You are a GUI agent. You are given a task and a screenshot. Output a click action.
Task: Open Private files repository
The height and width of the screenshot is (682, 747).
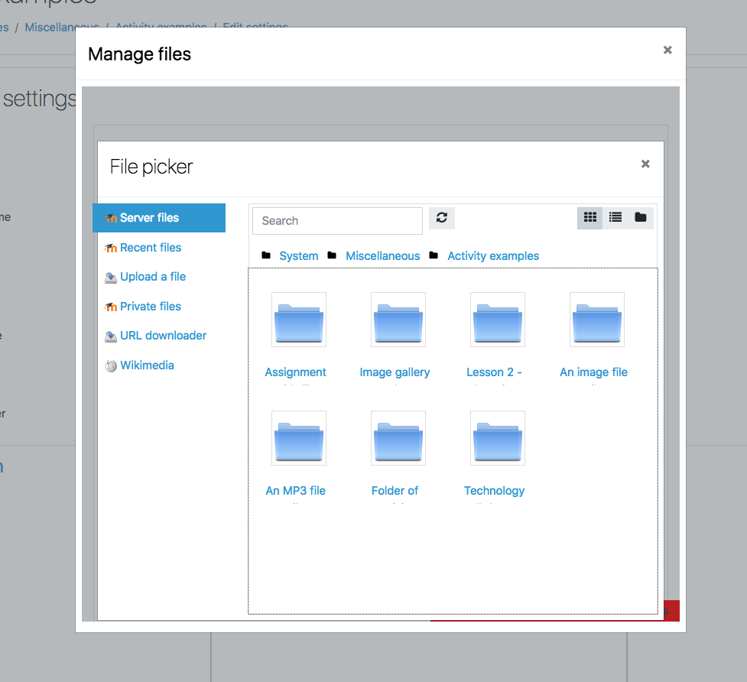[151, 307]
